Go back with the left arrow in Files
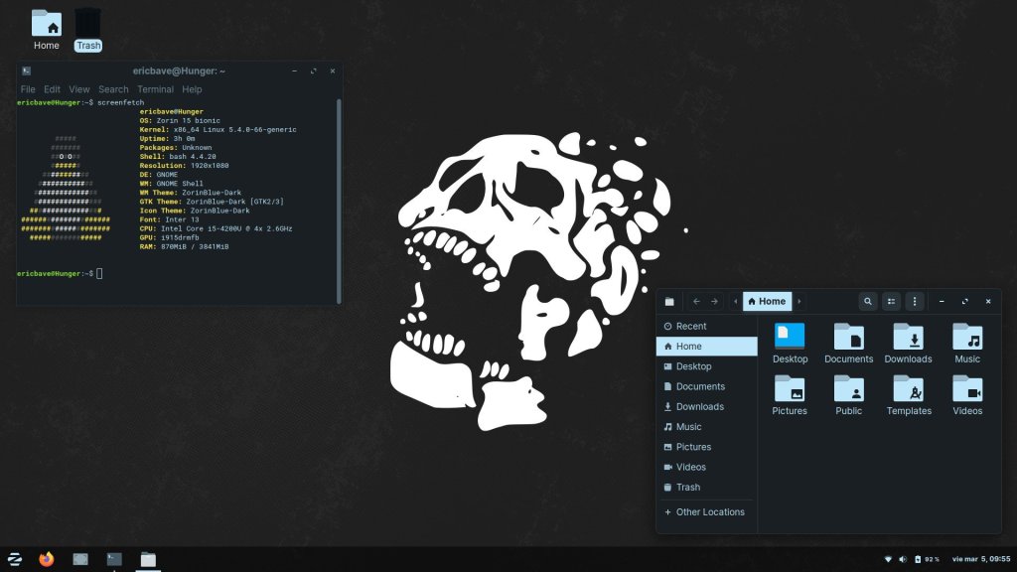Viewport: 1017px width, 572px height. coord(696,301)
